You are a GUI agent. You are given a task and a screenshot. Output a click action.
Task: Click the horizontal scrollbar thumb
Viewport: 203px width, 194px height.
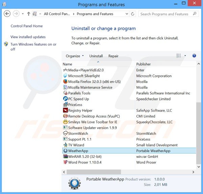94,172
